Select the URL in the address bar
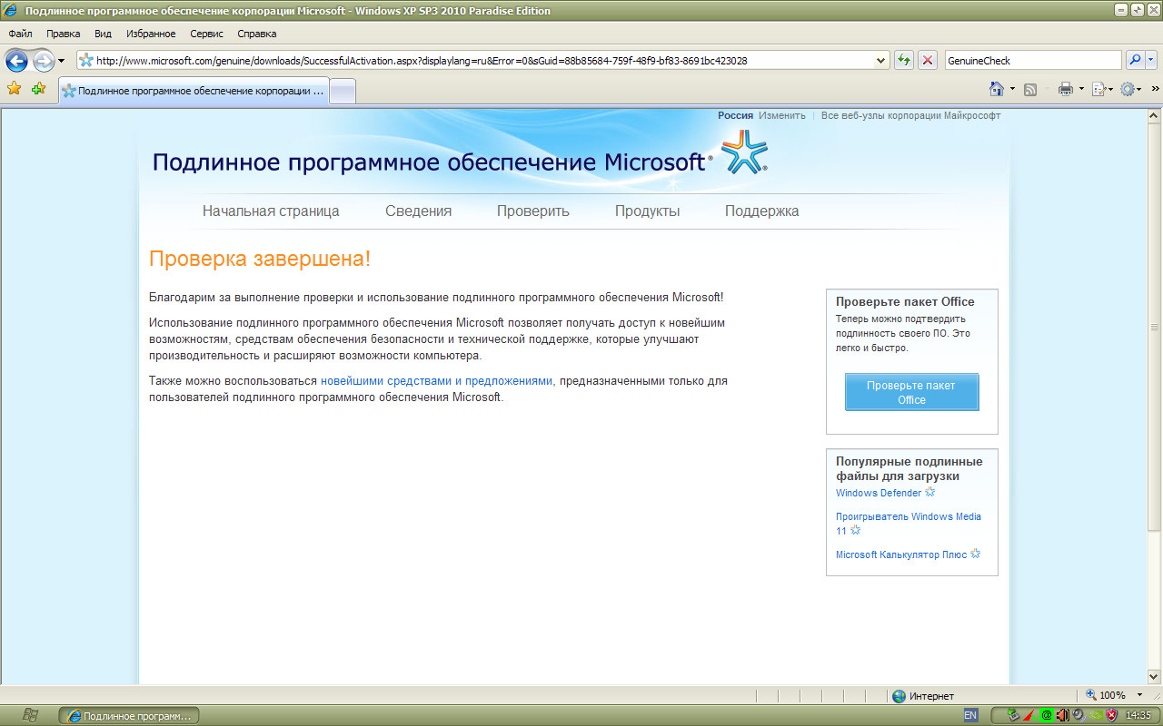1163x726 pixels. [422, 61]
